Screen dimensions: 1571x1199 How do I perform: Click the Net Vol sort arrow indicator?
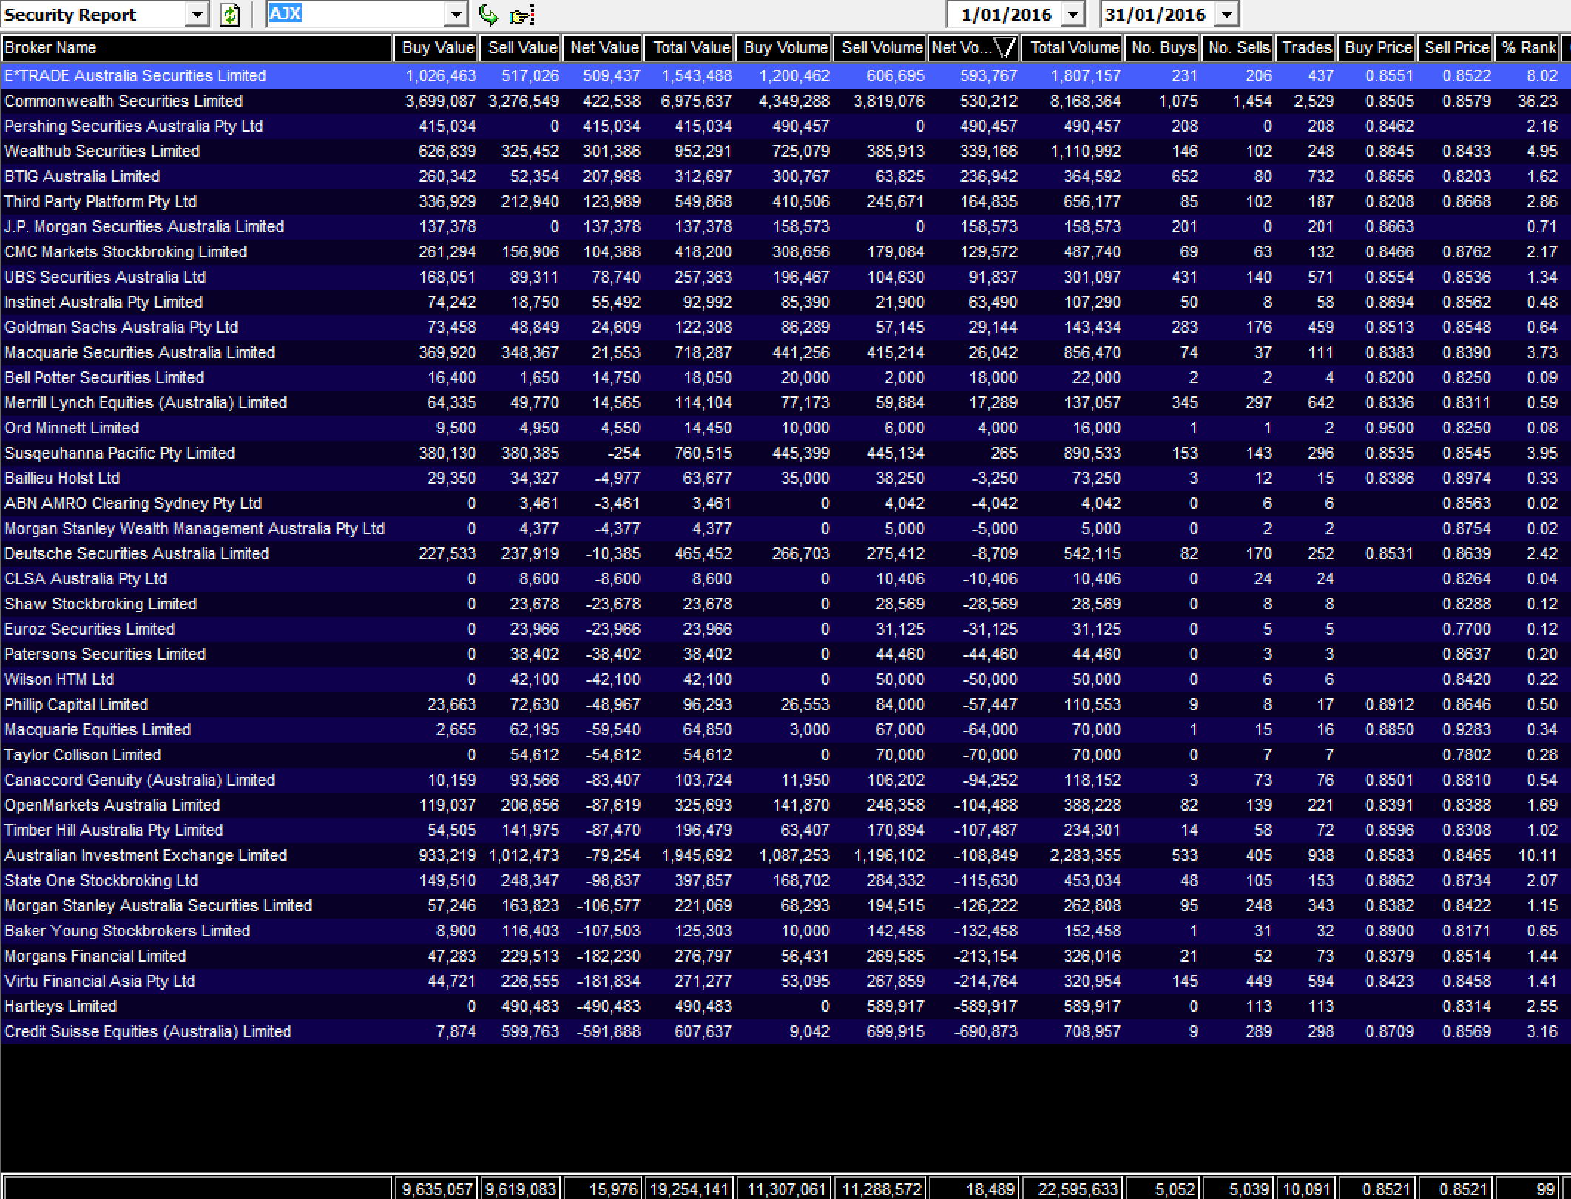[1004, 48]
